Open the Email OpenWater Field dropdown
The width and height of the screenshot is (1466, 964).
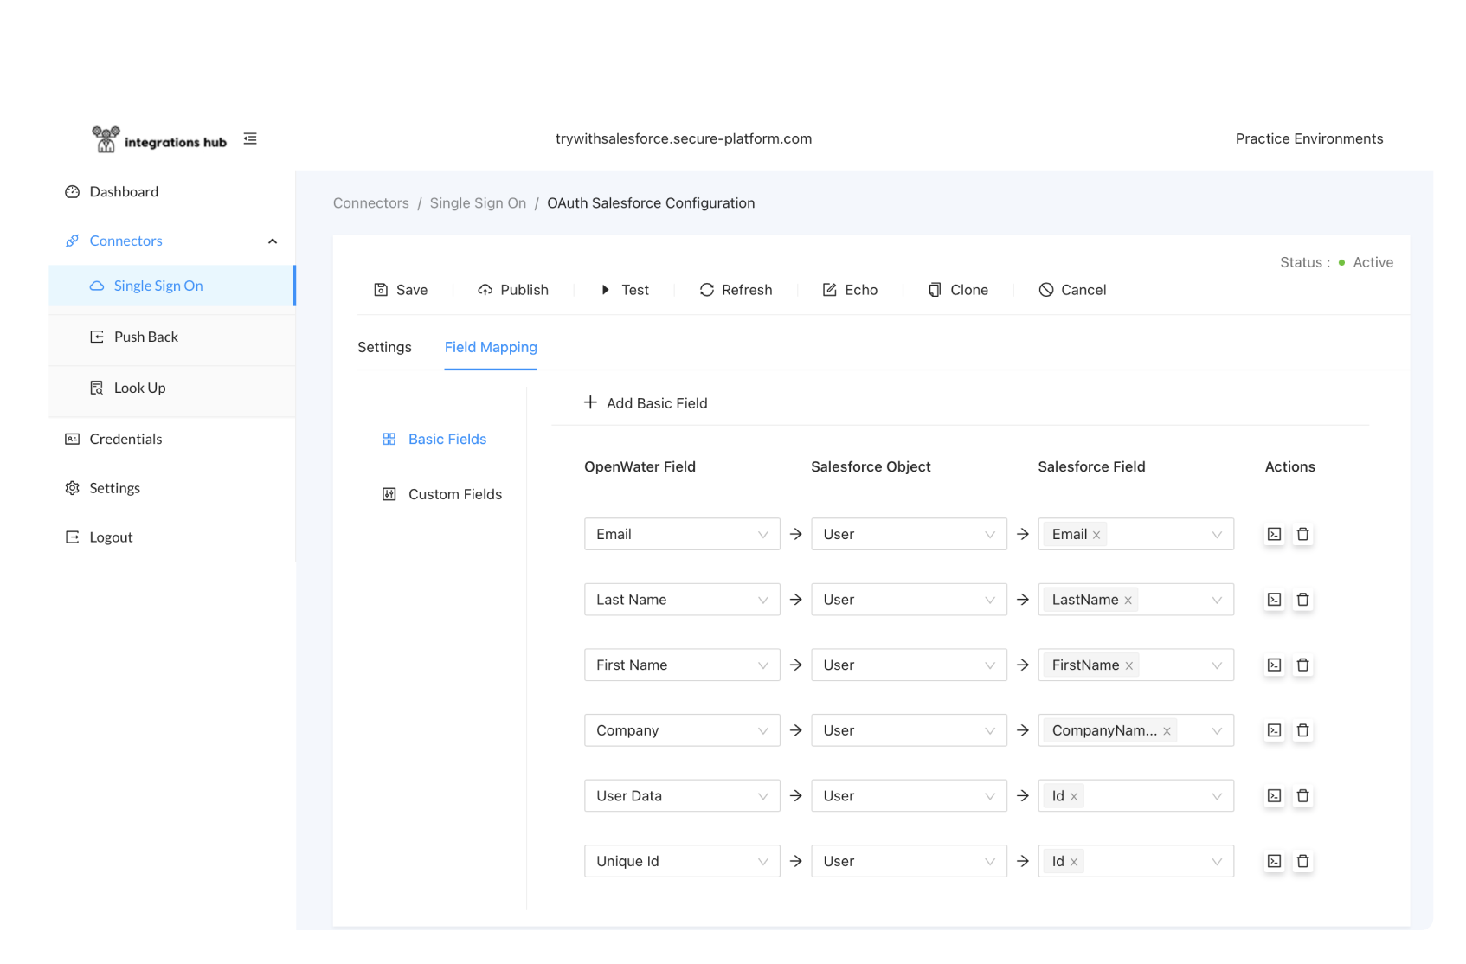(x=681, y=534)
